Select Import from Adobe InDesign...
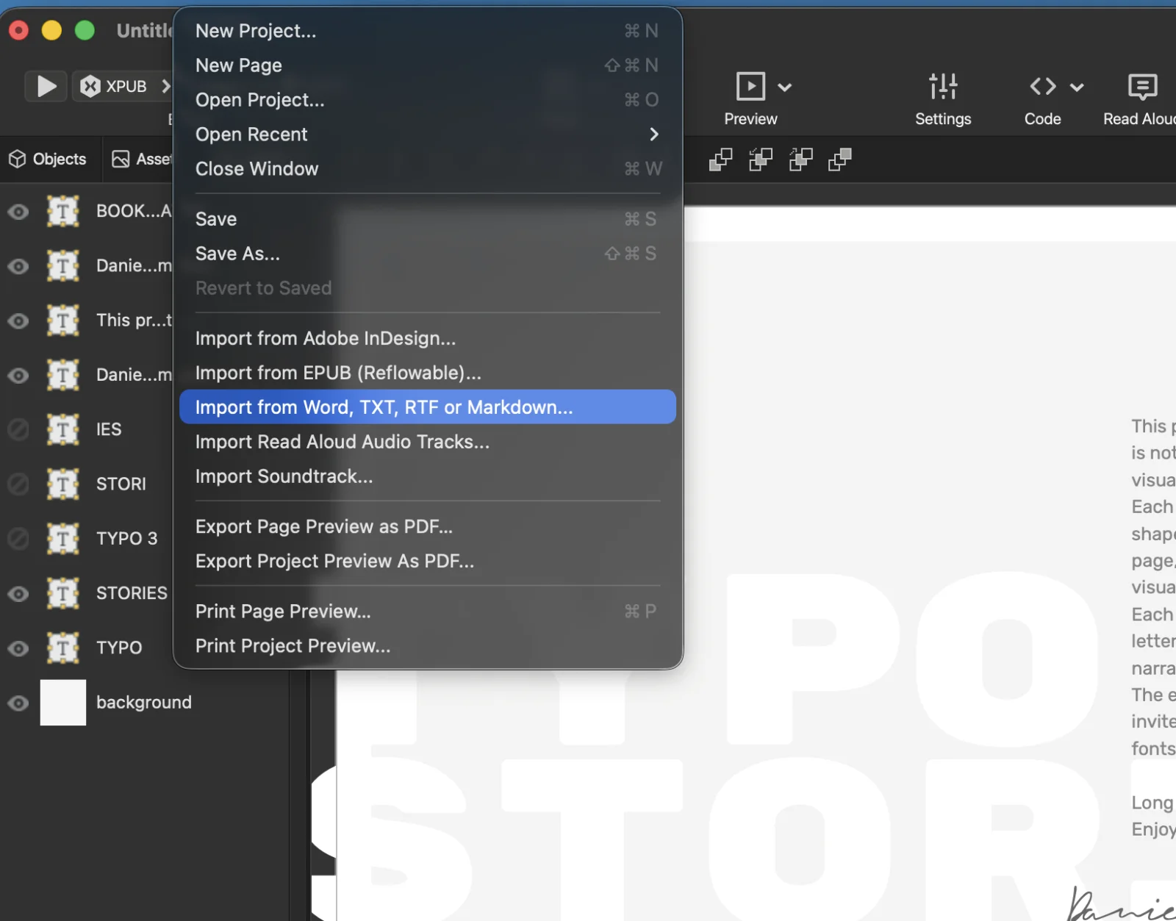Image resolution: width=1176 pixels, height=921 pixels. (427, 338)
